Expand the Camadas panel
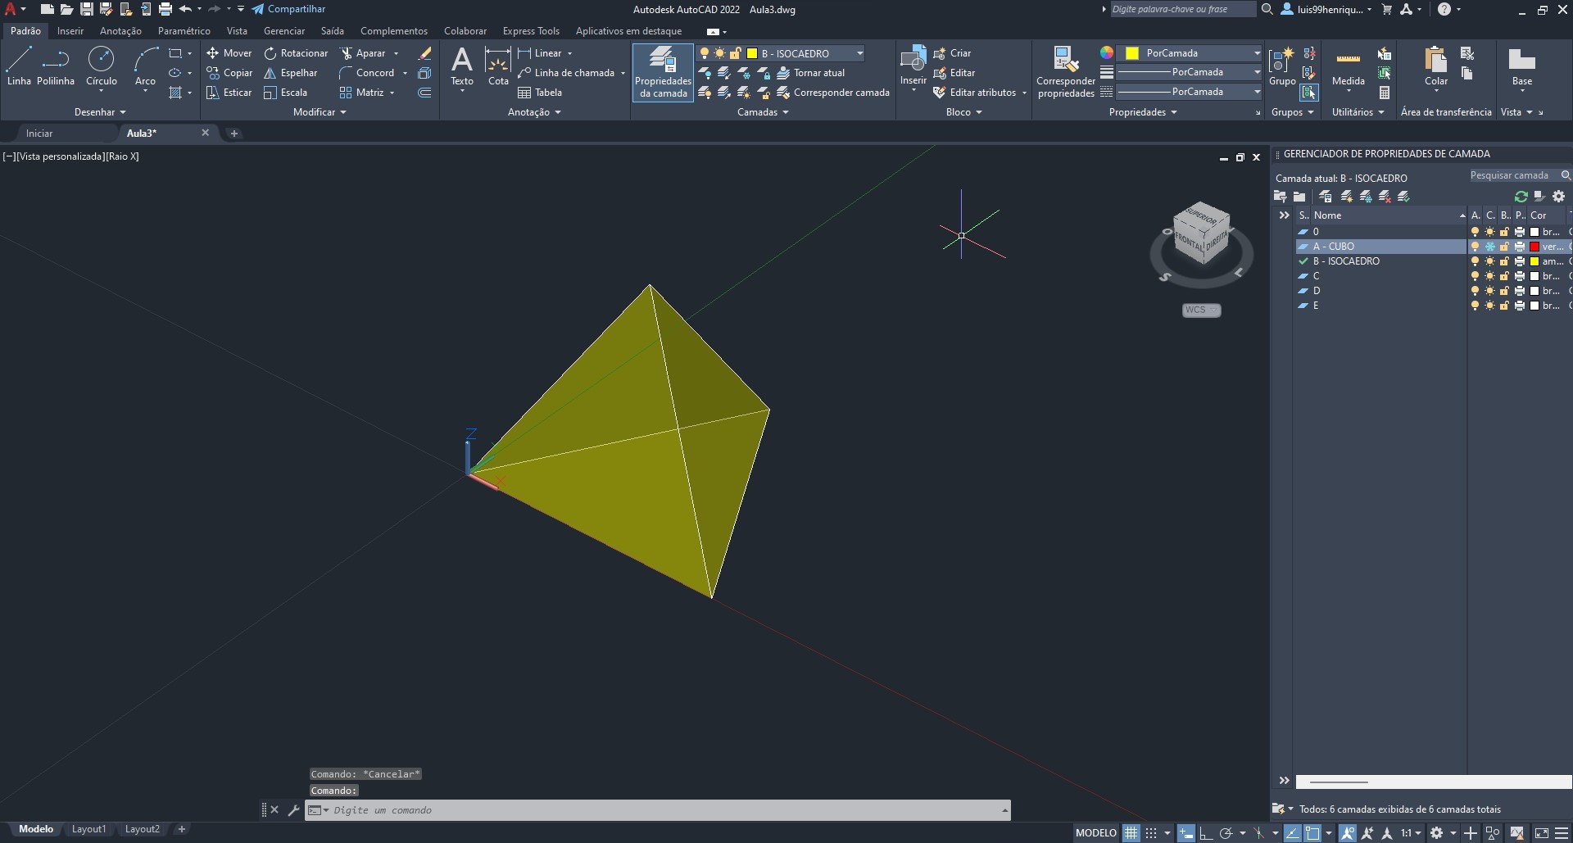The height and width of the screenshot is (843, 1573). pos(763,112)
